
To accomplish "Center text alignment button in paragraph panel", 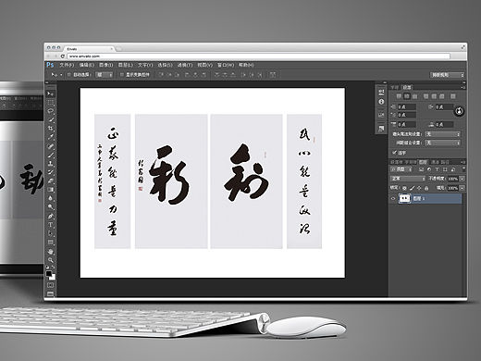I will 407,96.
